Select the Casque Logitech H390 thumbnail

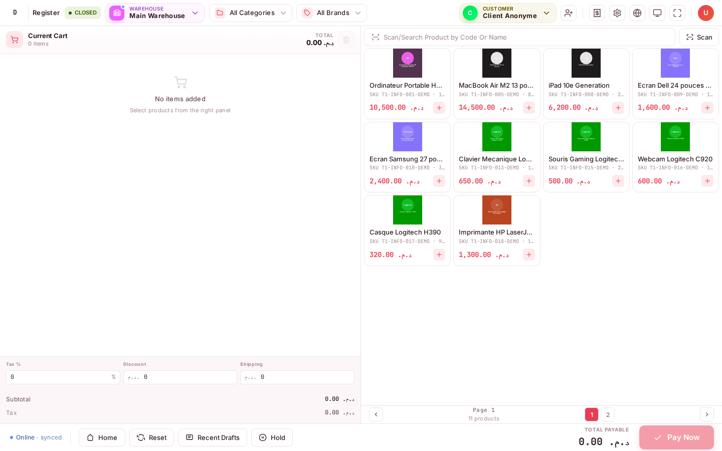pyautogui.click(x=408, y=210)
